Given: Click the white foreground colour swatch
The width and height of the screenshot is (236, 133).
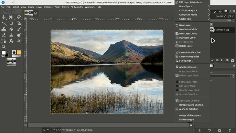Looking at the screenshot, I should [x=3, y=53].
